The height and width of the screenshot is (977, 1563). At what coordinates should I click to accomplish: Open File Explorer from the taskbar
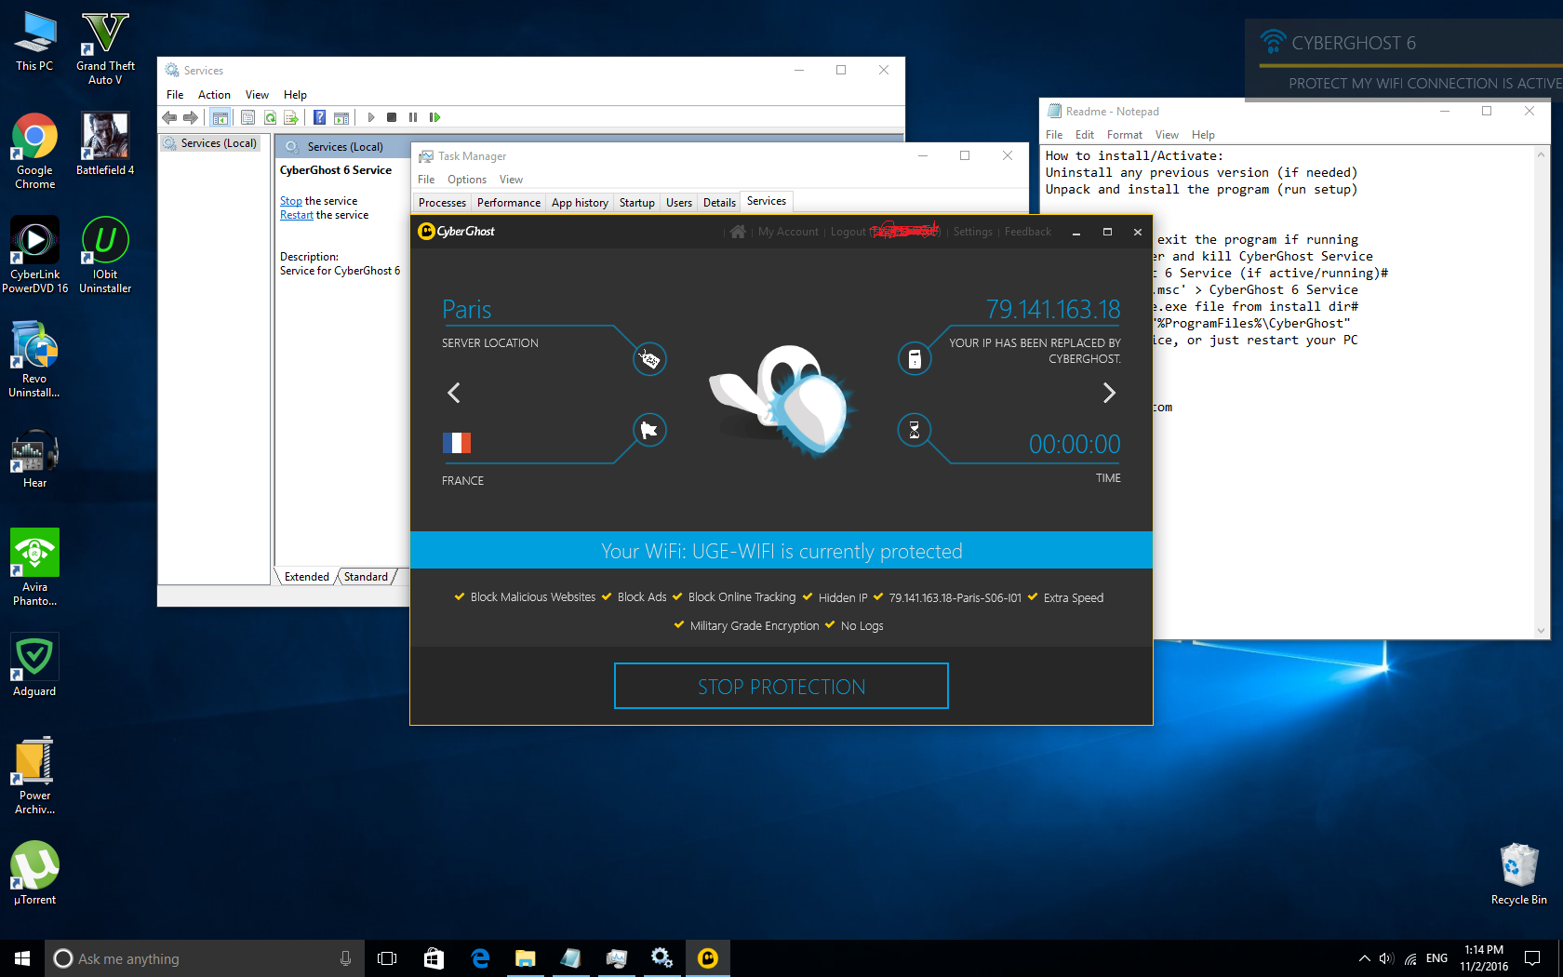point(526,958)
